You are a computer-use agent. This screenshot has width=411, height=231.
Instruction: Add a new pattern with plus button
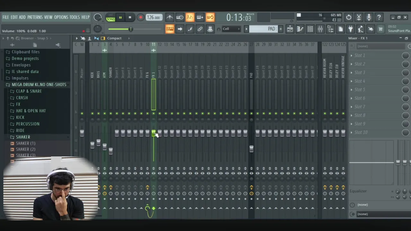(x=280, y=29)
